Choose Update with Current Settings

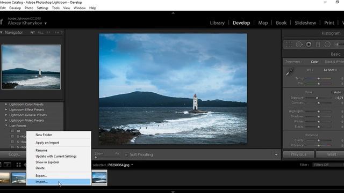[59, 156]
